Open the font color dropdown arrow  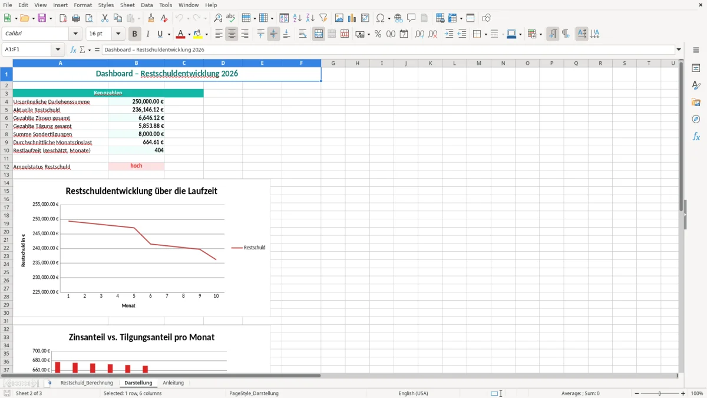coord(189,34)
